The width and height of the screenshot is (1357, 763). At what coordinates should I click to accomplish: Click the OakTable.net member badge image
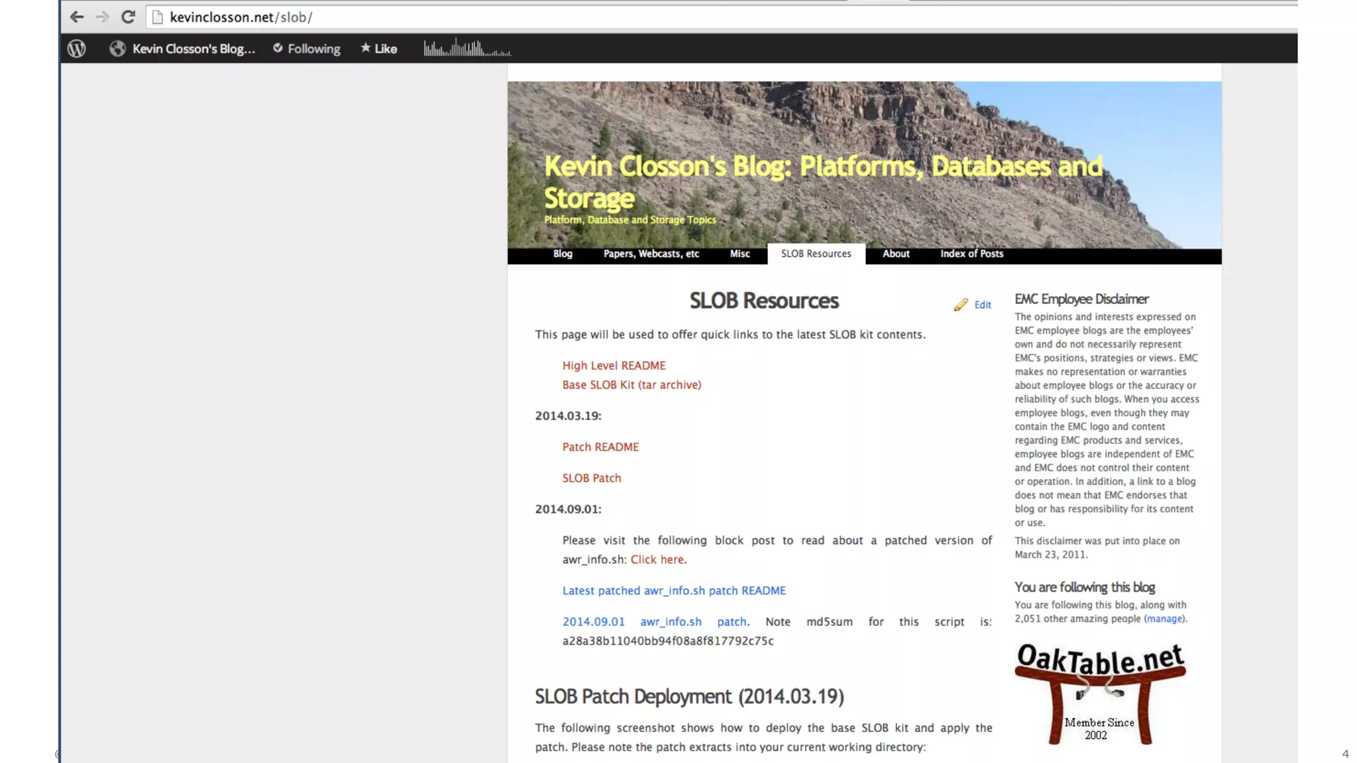[x=1100, y=693]
